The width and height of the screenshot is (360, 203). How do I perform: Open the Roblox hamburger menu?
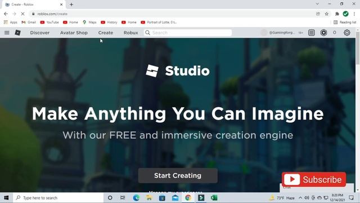point(7,33)
